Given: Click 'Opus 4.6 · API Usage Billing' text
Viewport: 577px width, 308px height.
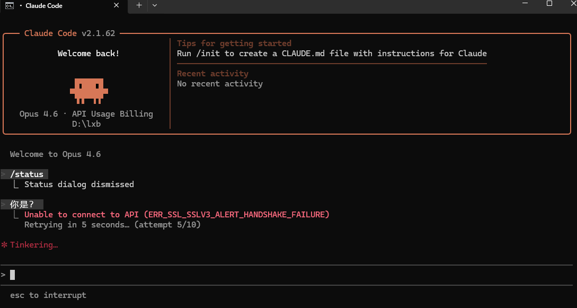Looking at the screenshot, I should [86, 113].
